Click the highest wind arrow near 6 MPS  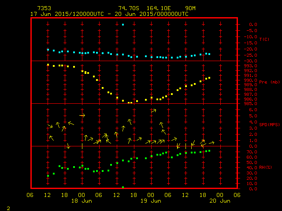point(153,111)
